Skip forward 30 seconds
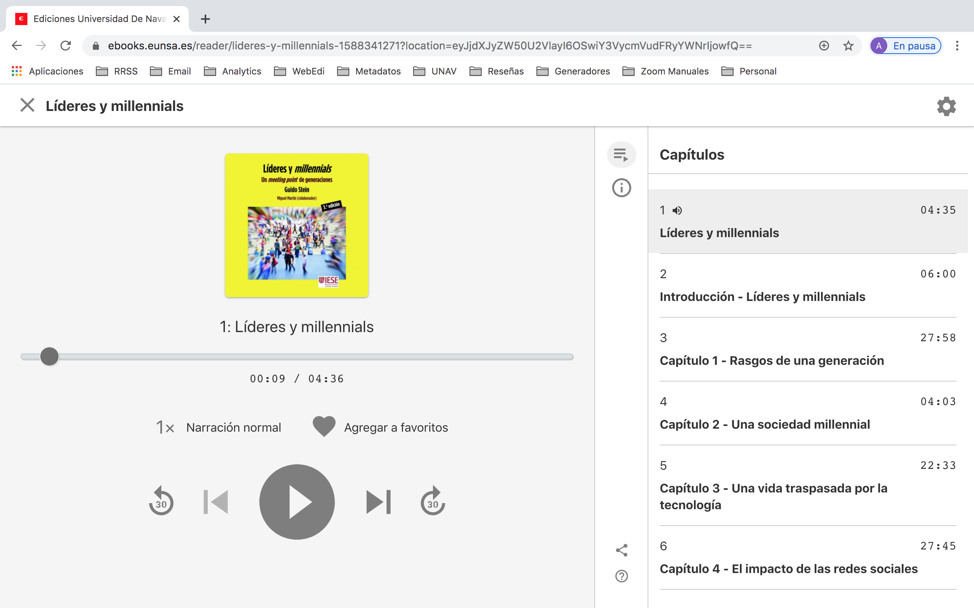This screenshot has height=608, width=974. 433,502
